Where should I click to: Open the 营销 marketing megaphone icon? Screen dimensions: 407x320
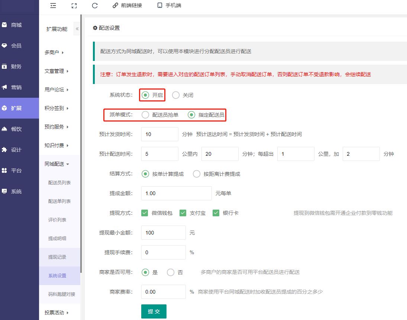coord(4,87)
